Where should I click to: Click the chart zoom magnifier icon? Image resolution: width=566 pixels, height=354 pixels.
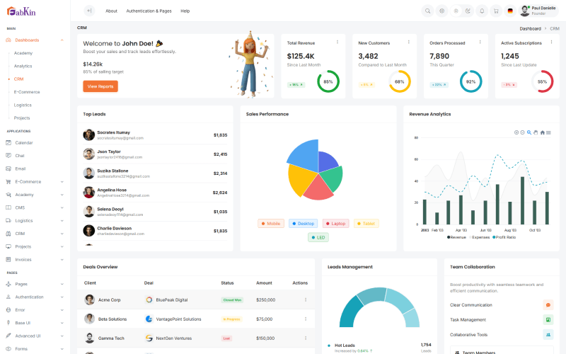coord(529,132)
